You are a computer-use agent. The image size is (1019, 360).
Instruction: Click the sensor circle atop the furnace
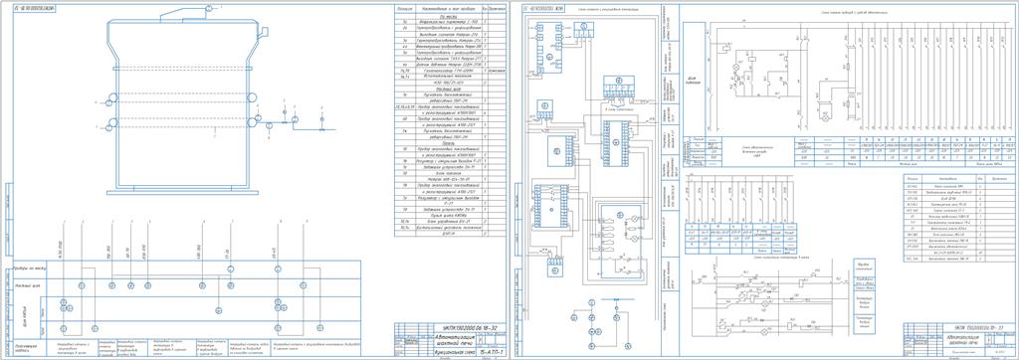(209, 8)
